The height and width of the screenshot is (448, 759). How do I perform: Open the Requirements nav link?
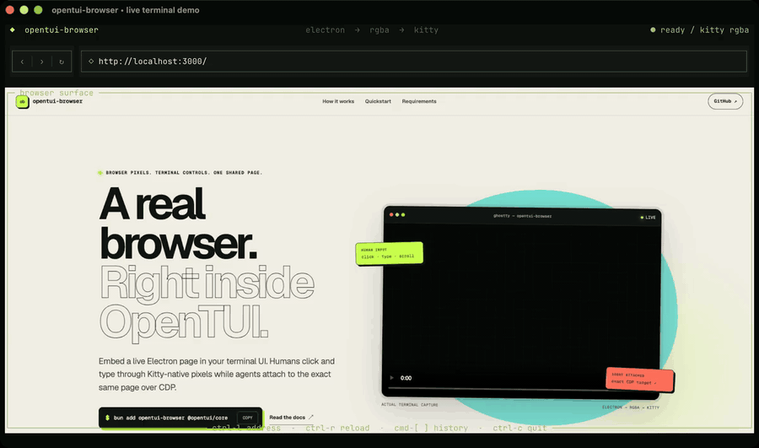[x=418, y=101]
